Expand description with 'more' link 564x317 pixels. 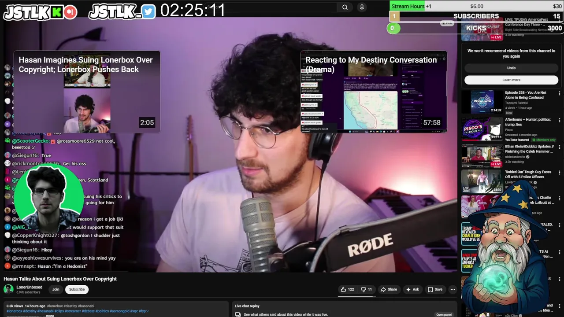[x=50, y=315]
